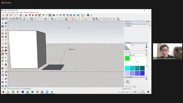Screen dimensions: 183x103
Task: Choose the Walk footprints tool in left palette
Action: click(x=3, y=82)
